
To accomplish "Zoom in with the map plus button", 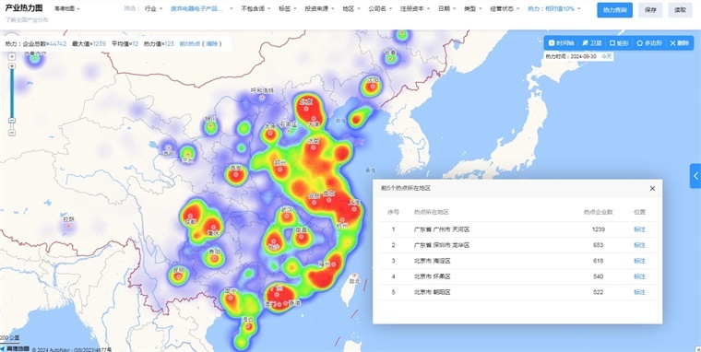I will pos(12,66).
